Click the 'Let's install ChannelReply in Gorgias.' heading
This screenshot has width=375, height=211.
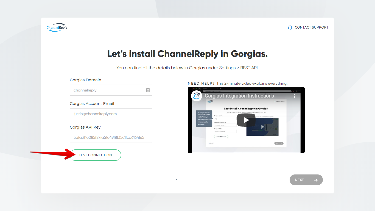(187, 54)
